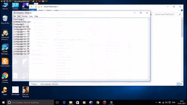Open Microsoft Edge from taskbar
187x105 pixels.
pos(64,102)
